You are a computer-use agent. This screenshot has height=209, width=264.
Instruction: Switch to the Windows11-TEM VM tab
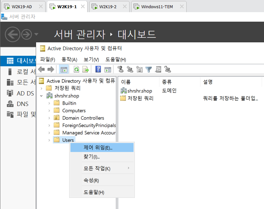pos(156,7)
